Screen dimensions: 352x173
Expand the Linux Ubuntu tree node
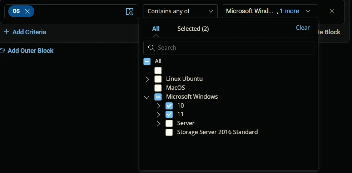147,79
